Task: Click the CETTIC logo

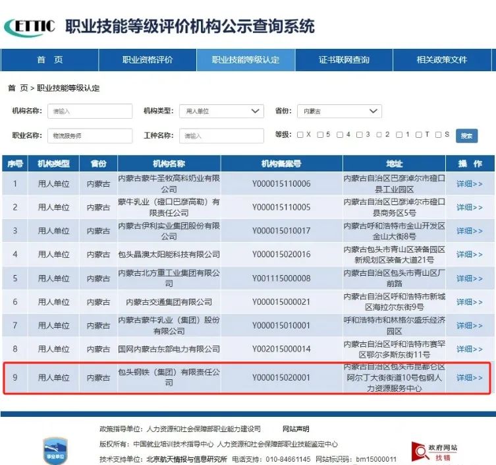Action: (30, 27)
